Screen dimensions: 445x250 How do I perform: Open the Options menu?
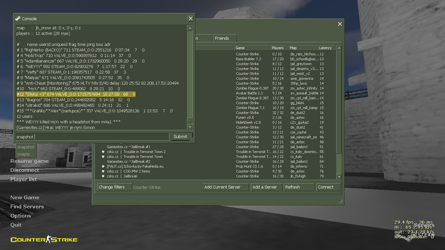coord(21,216)
